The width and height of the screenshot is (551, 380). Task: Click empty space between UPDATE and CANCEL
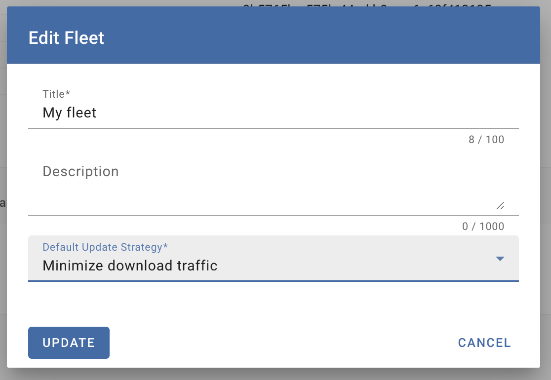[281, 342]
